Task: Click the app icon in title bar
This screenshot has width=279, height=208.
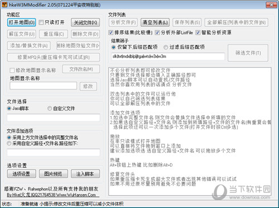Action: pyautogui.click(x=4, y=4)
